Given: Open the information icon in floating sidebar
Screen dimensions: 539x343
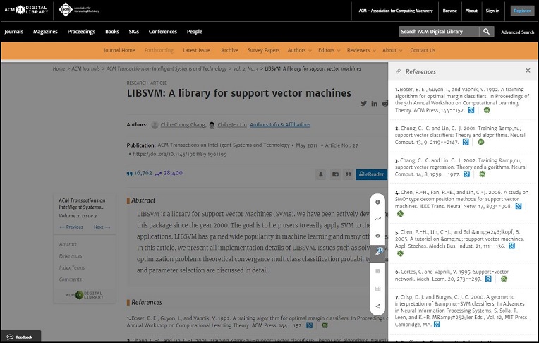Looking at the screenshot, I should (x=377, y=202).
